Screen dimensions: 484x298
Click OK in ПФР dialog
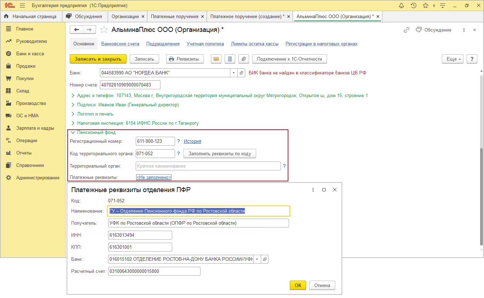tap(298, 285)
